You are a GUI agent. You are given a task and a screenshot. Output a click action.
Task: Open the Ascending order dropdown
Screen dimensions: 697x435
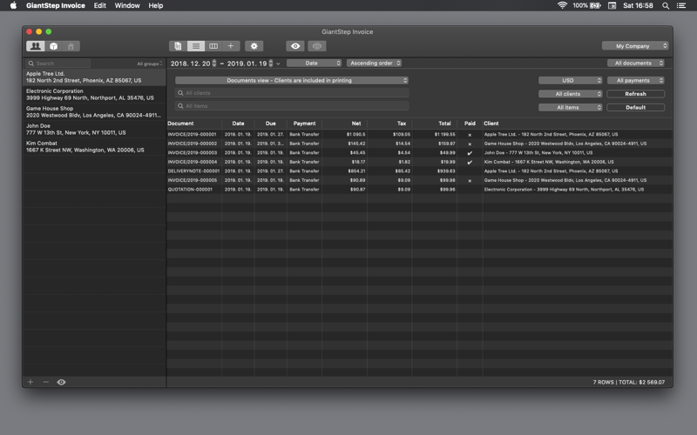coord(375,63)
